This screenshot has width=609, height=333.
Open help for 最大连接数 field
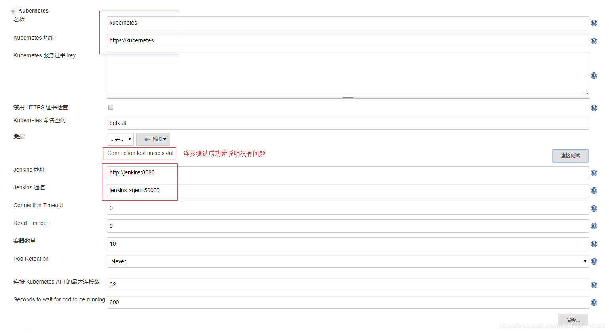(x=594, y=285)
